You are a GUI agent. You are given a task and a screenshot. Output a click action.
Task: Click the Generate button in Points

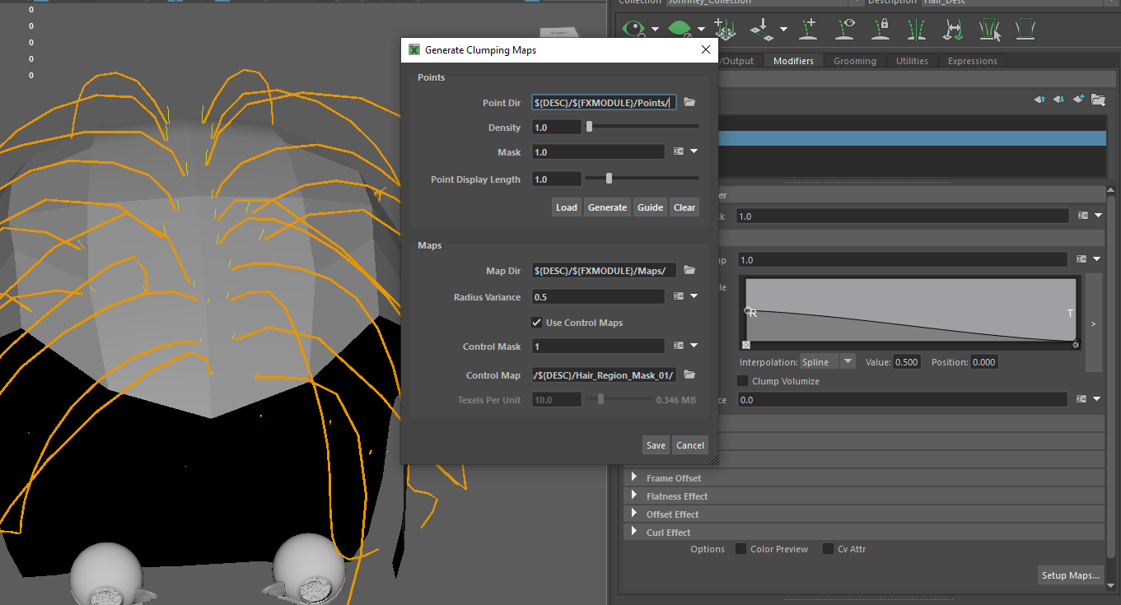point(607,207)
